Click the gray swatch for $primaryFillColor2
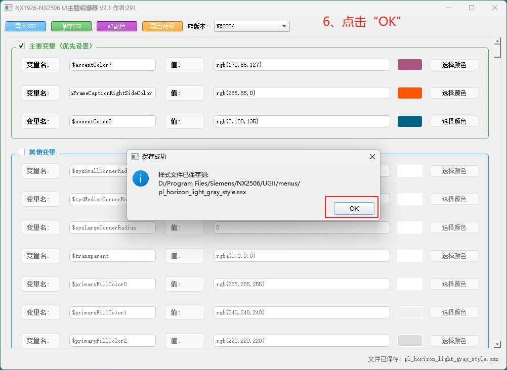Image resolution: width=507 pixels, height=370 pixels. (410, 341)
